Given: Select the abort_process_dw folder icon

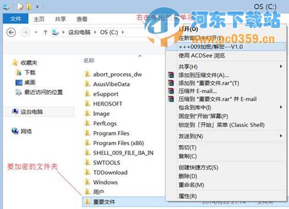Looking at the screenshot, I should tap(87, 74).
